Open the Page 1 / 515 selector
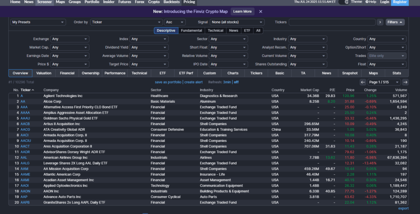The image size is (420, 214). click(384, 82)
